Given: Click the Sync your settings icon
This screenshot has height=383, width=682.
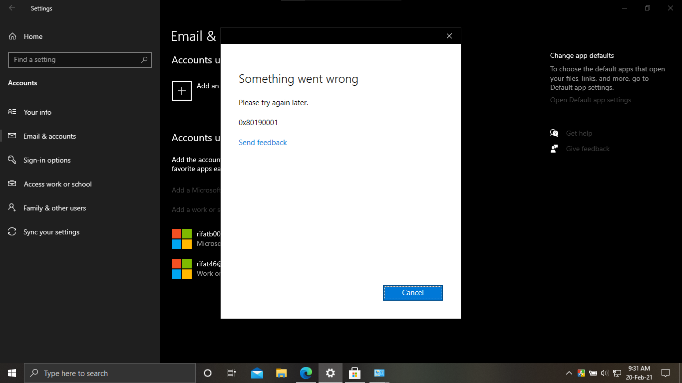Looking at the screenshot, I should pyautogui.click(x=12, y=231).
